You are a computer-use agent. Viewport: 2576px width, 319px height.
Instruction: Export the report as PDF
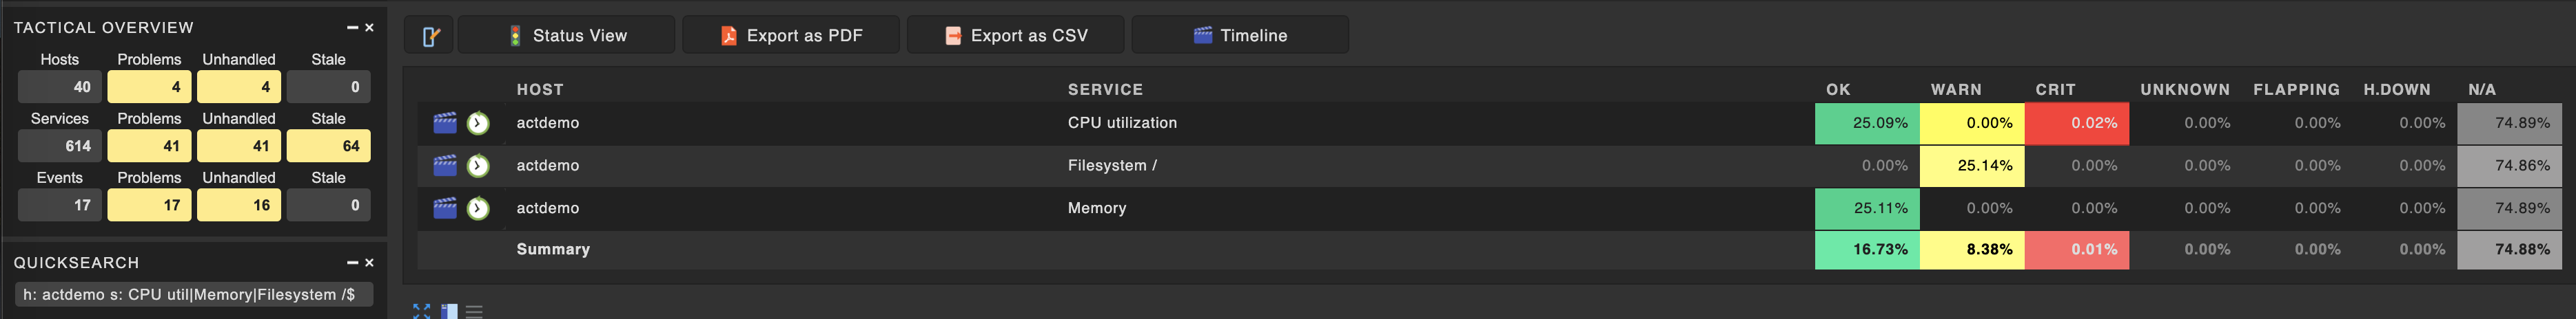pyautogui.click(x=791, y=36)
